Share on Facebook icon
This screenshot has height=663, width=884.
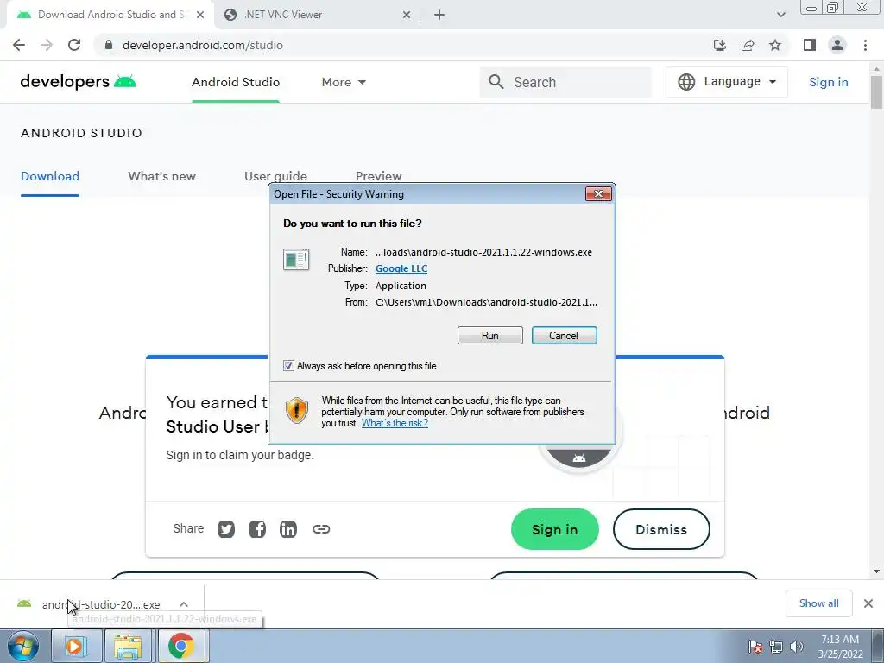click(x=257, y=529)
